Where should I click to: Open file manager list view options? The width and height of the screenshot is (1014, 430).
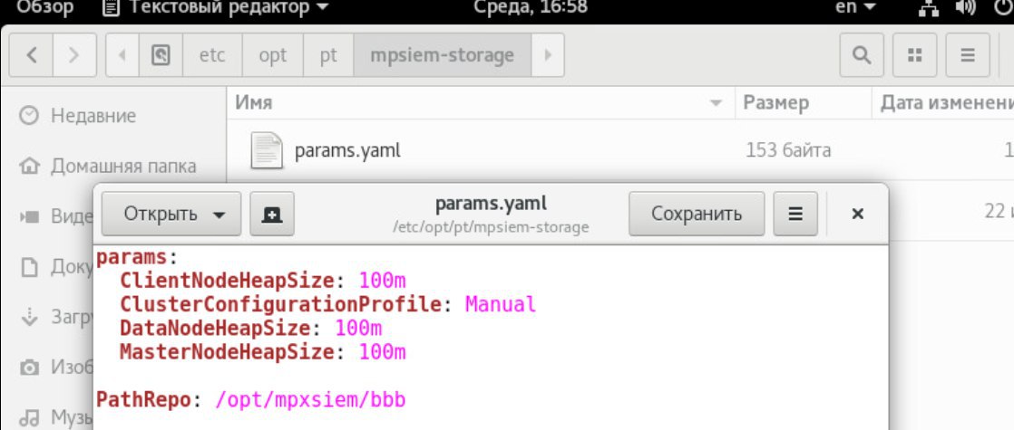[x=968, y=55]
